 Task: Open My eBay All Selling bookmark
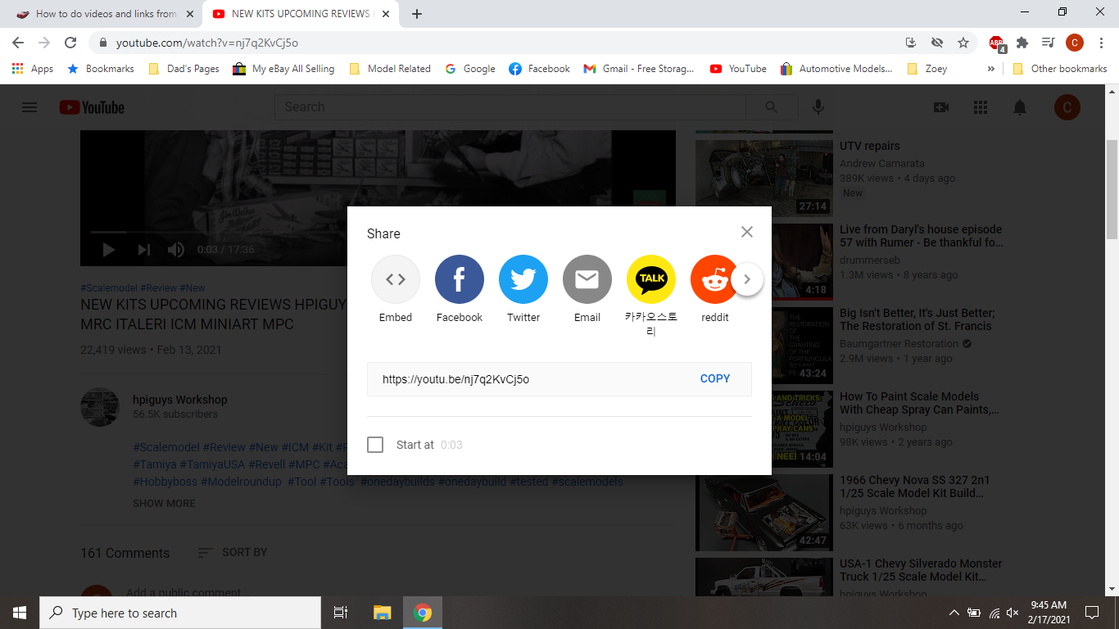coord(284,69)
